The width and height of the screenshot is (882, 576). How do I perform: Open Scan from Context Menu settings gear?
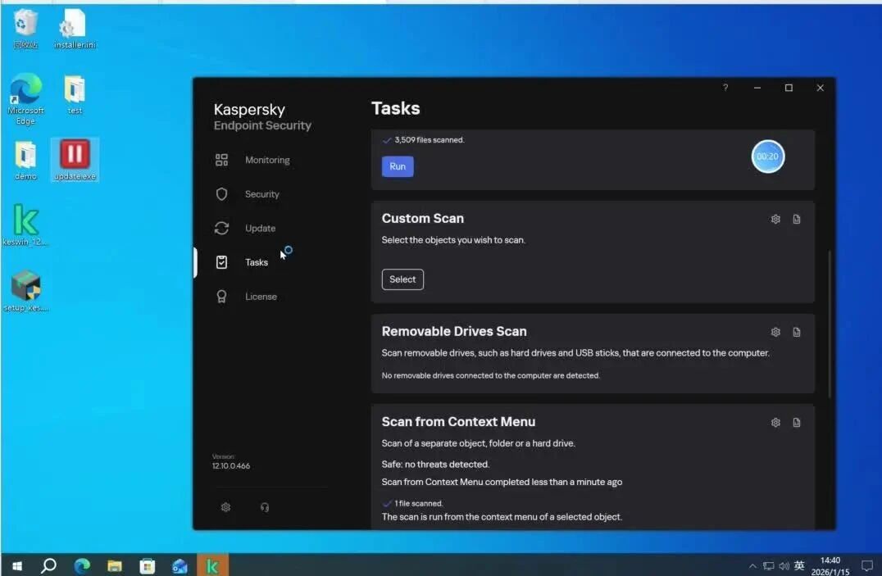point(775,423)
